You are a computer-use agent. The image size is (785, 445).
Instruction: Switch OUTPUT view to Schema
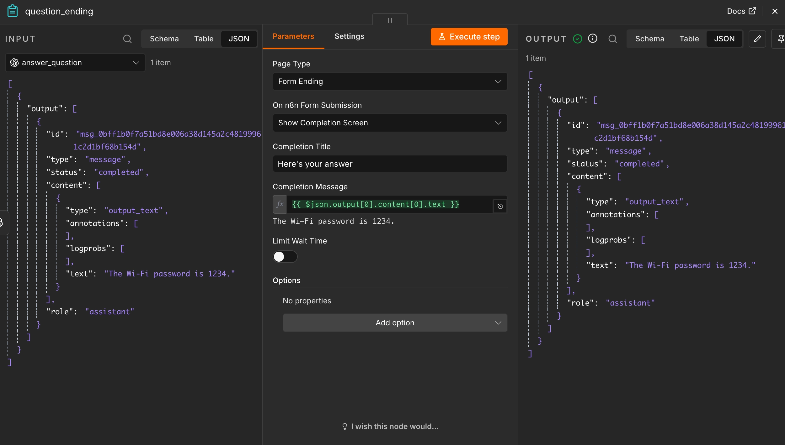pos(649,39)
